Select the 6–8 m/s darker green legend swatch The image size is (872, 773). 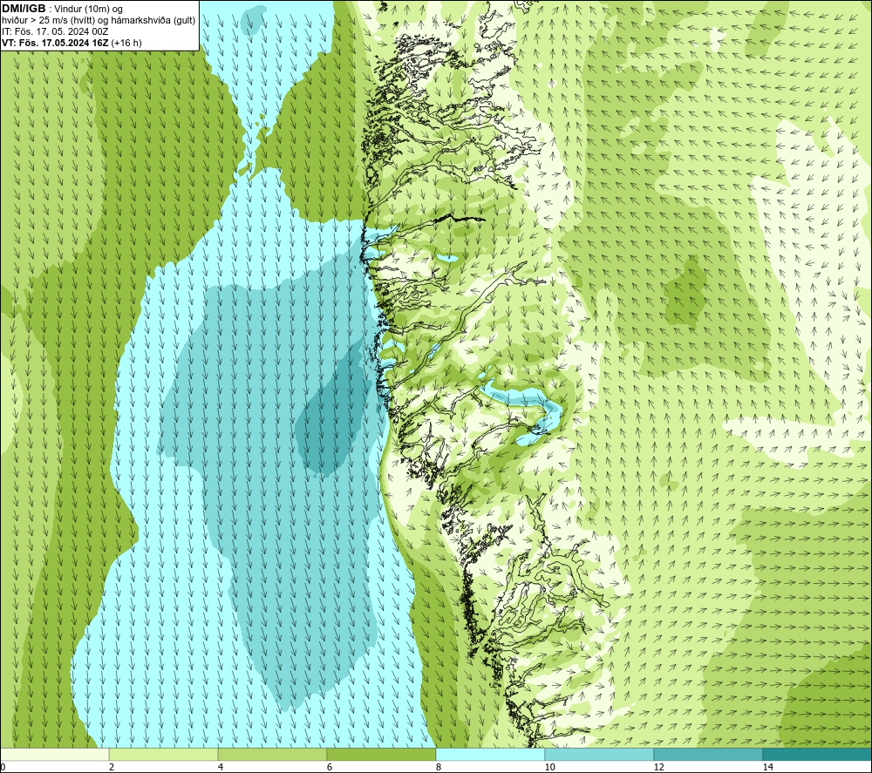pos(382,755)
